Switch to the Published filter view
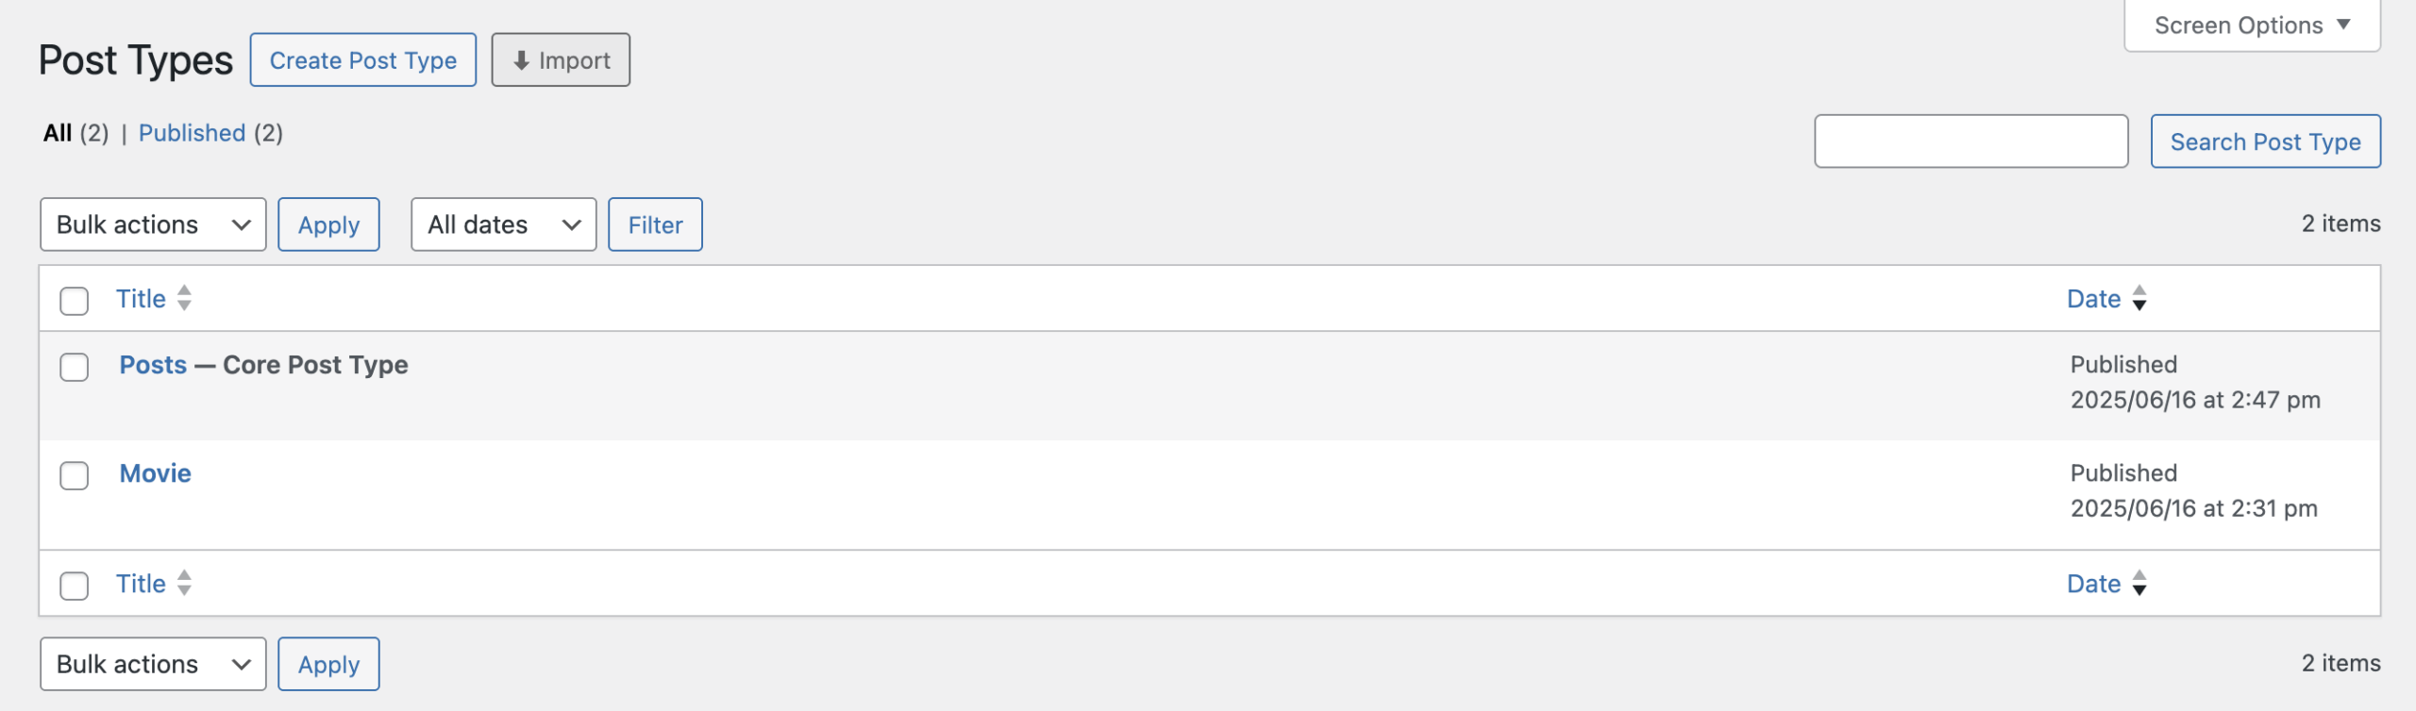Image resolution: width=2416 pixels, height=711 pixels. [192, 133]
